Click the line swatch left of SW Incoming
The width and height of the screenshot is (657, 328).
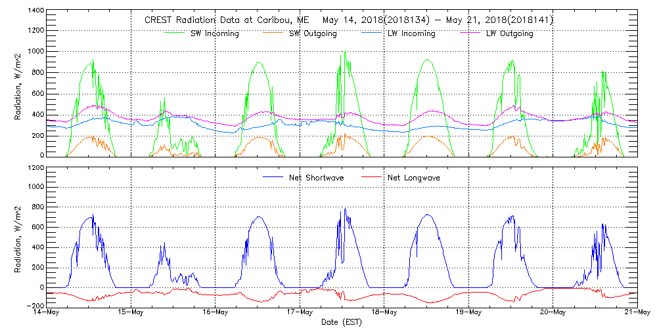click(177, 33)
